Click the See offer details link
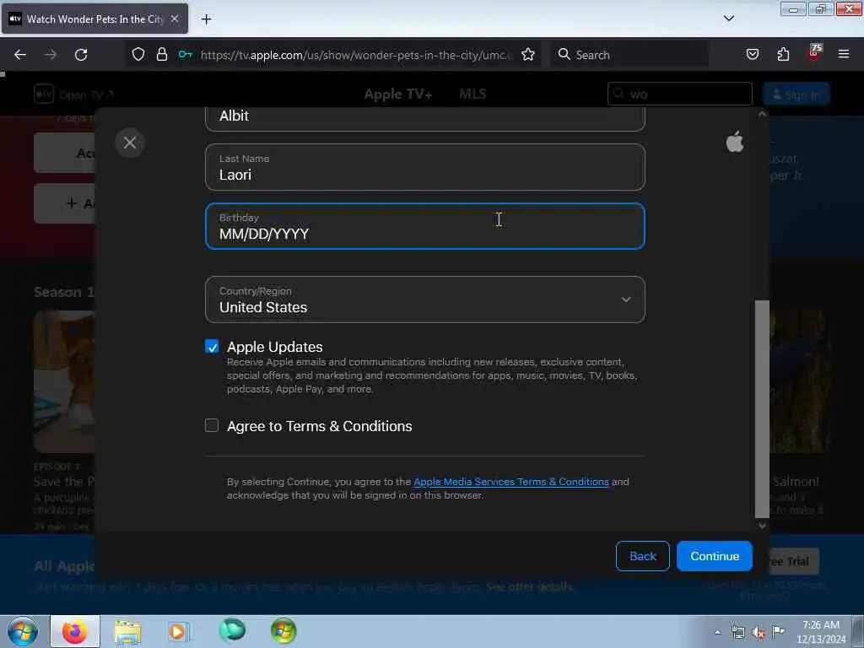Image resolution: width=864 pixels, height=648 pixels. (530, 587)
